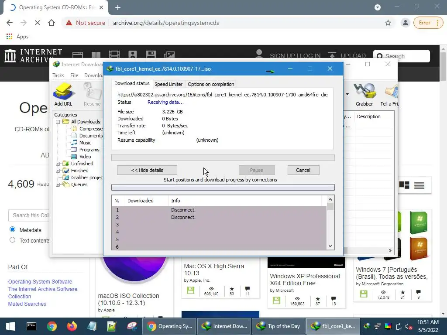Click the IDM system tray icon
The image size is (447, 335).
click(367, 326)
